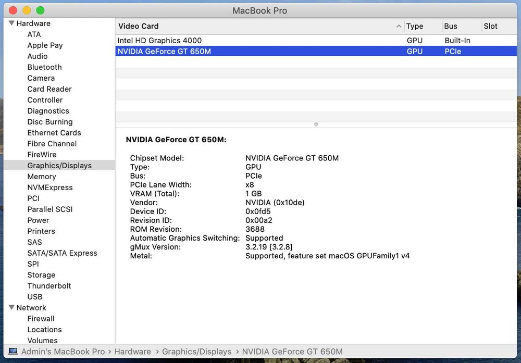Click the laptop icon in path bar

tap(13, 352)
